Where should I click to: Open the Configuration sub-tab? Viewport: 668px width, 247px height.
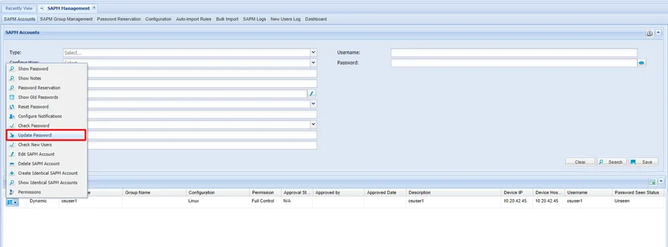158,19
